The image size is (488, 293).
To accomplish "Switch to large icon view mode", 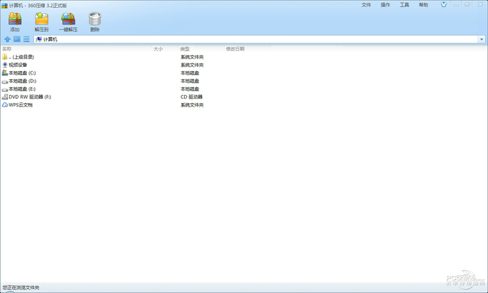I will 17,39.
